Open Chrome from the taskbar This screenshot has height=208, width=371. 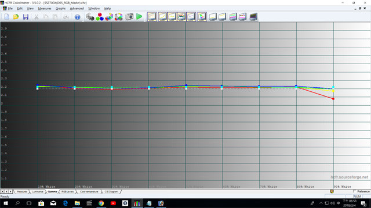click(101, 203)
